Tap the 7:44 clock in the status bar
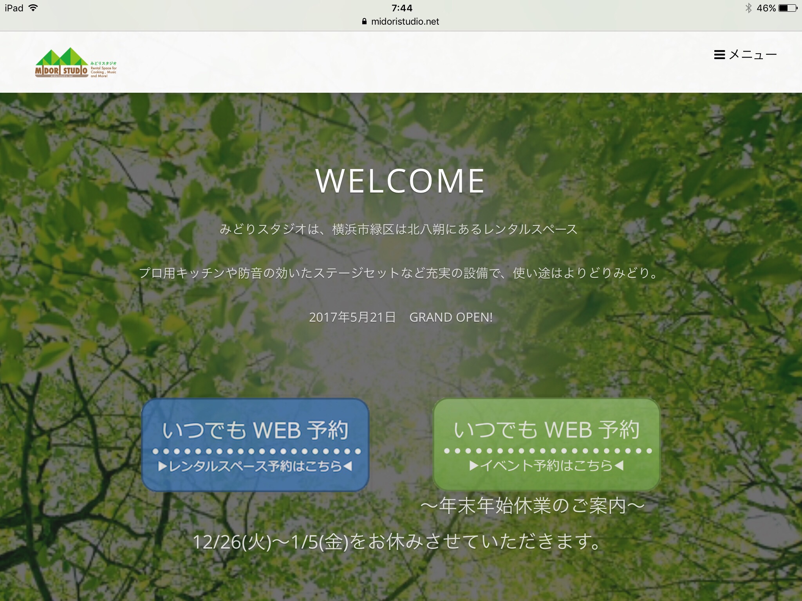802x601 pixels. (402, 8)
